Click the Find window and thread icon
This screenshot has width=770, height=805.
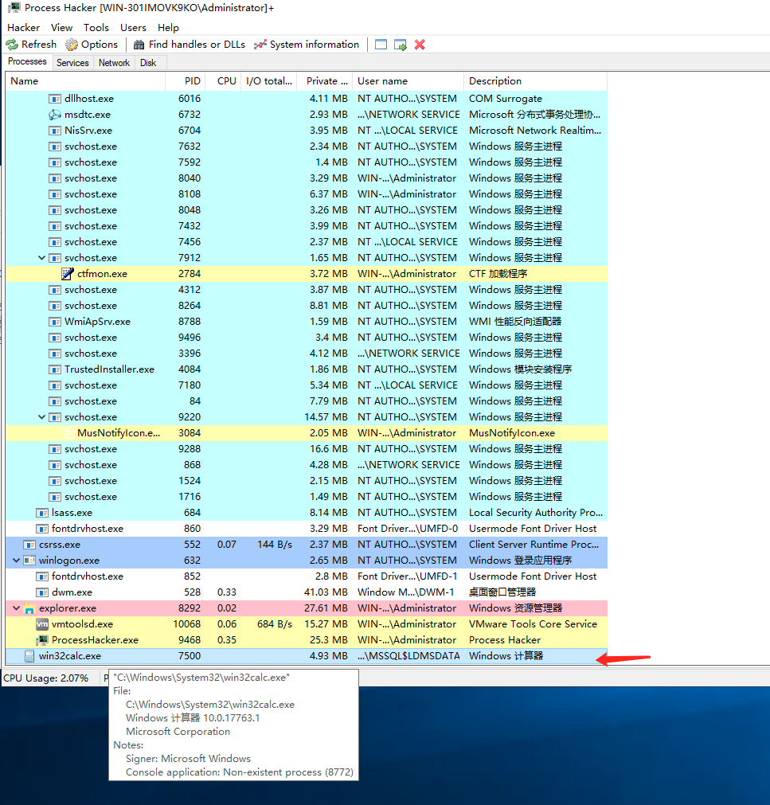coord(401,45)
